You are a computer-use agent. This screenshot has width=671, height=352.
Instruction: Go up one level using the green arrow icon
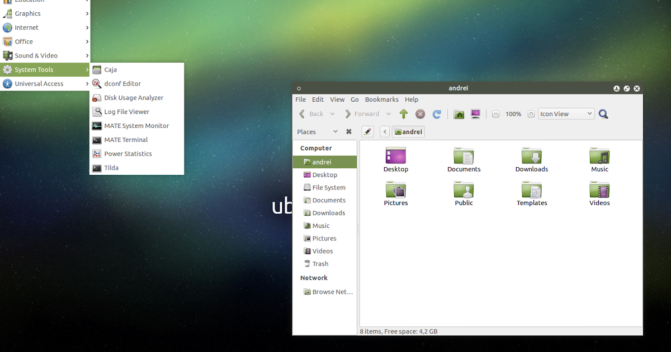pyautogui.click(x=403, y=113)
